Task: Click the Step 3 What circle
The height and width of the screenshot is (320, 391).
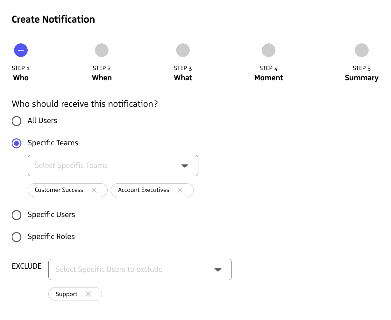Action: tap(183, 50)
